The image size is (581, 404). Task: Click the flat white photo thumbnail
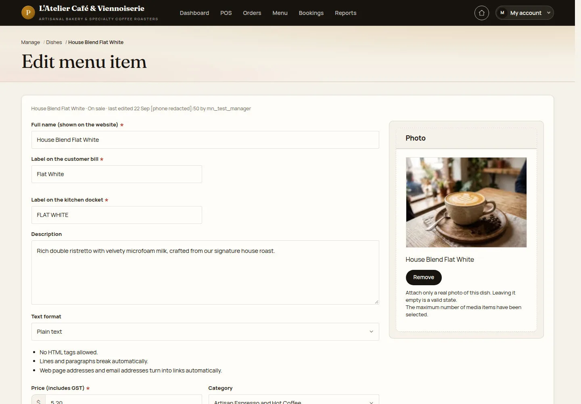[466, 202]
